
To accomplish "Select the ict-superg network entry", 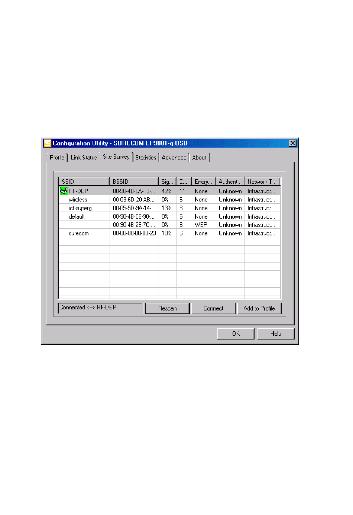I will coord(80,208).
